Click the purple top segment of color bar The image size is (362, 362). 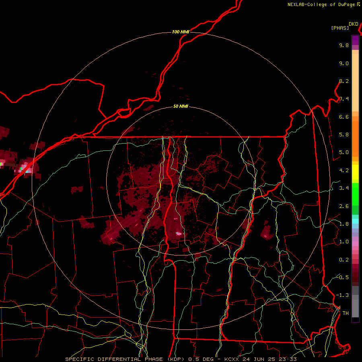pyautogui.click(x=355, y=40)
